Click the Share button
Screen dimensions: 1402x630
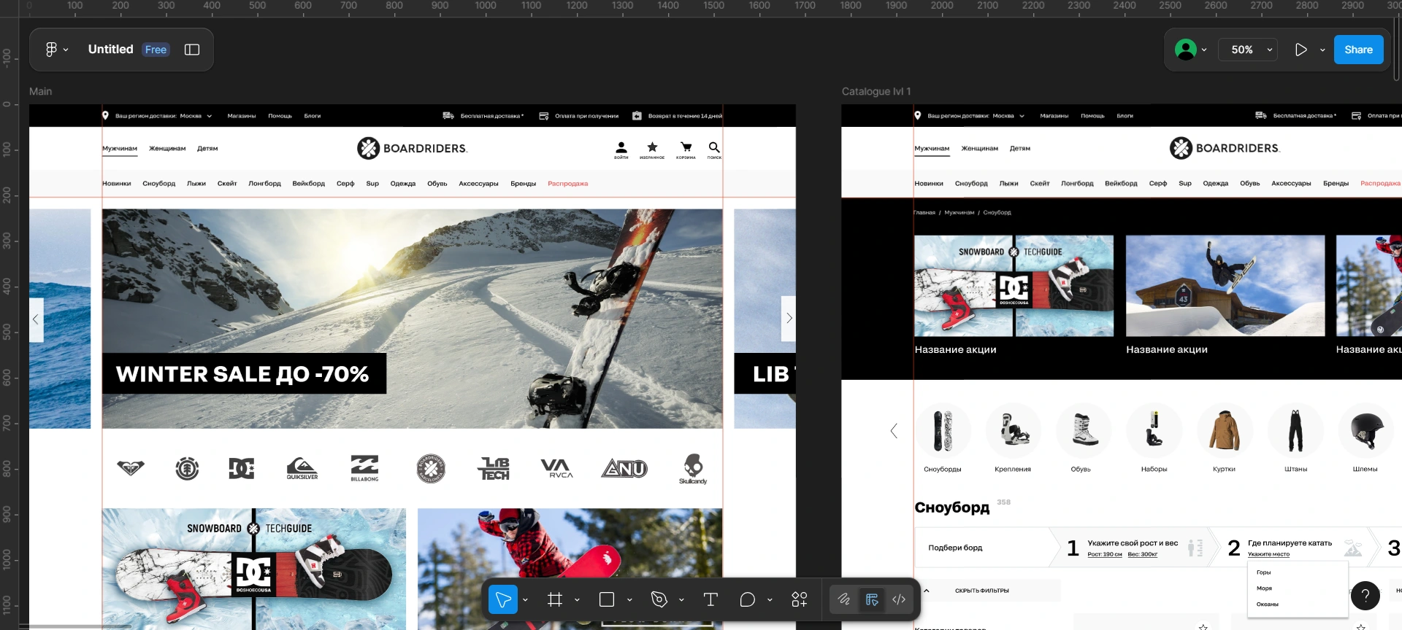point(1358,50)
